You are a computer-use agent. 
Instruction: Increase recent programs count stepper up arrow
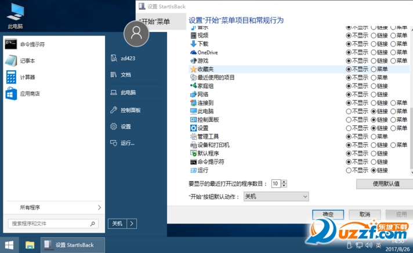(x=284, y=182)
